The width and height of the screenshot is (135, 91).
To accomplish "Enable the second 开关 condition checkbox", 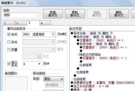I will click(9, 42).
